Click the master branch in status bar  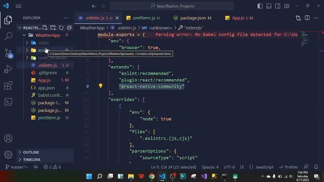click(17, 167)
